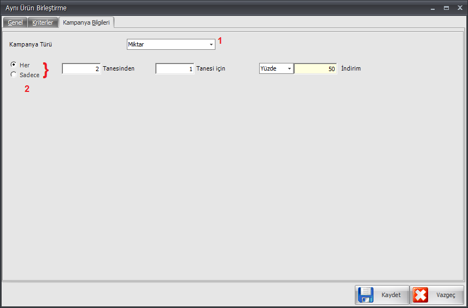Click the İndirim value field showing 50
The image size is (468, 308).
point(315,69)
